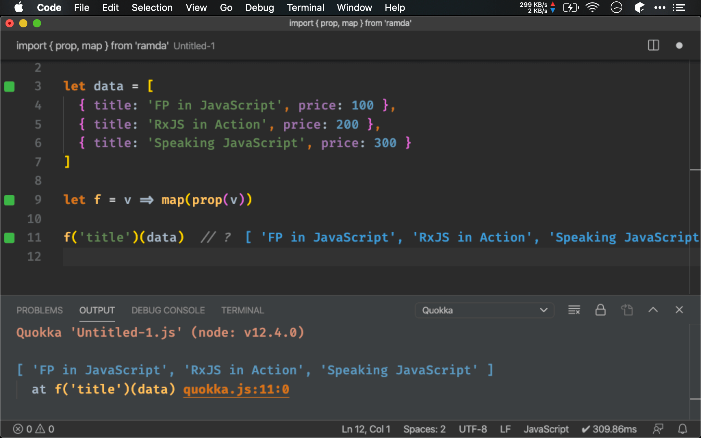Click Ln 12, Col 1 in status bar
Image resolution: width=701 pixels, height=438 pixels.
[x=366, y=429]
